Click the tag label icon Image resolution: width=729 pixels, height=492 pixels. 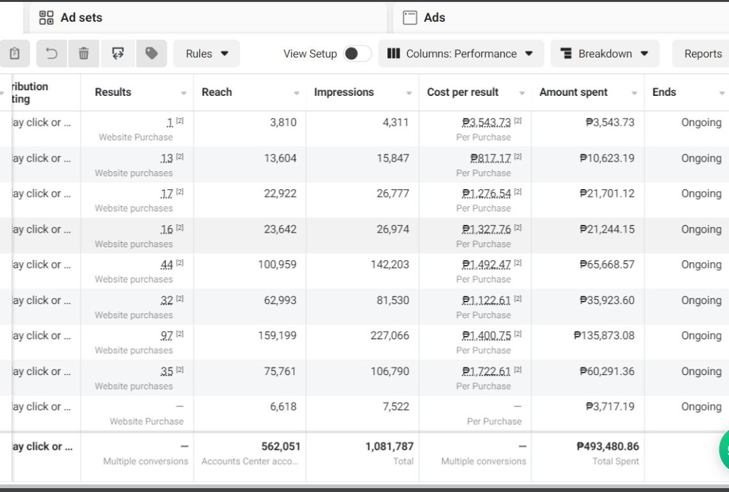pyautogui.click(x=151, y=54)
